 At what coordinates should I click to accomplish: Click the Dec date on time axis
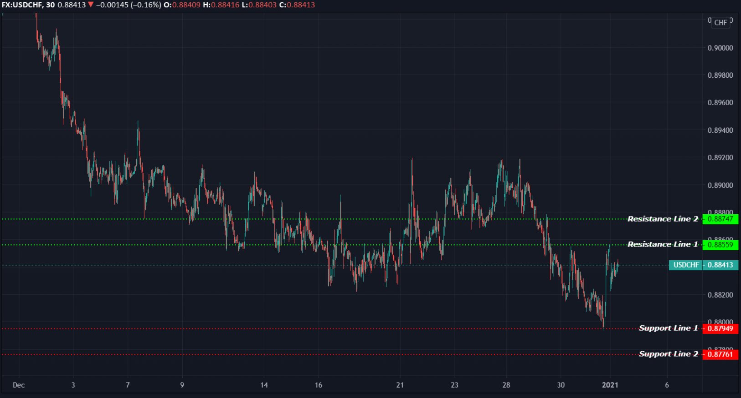19,385
